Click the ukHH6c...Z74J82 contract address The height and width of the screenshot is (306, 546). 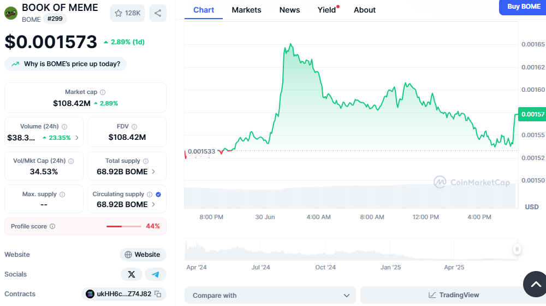pos(124,294)
